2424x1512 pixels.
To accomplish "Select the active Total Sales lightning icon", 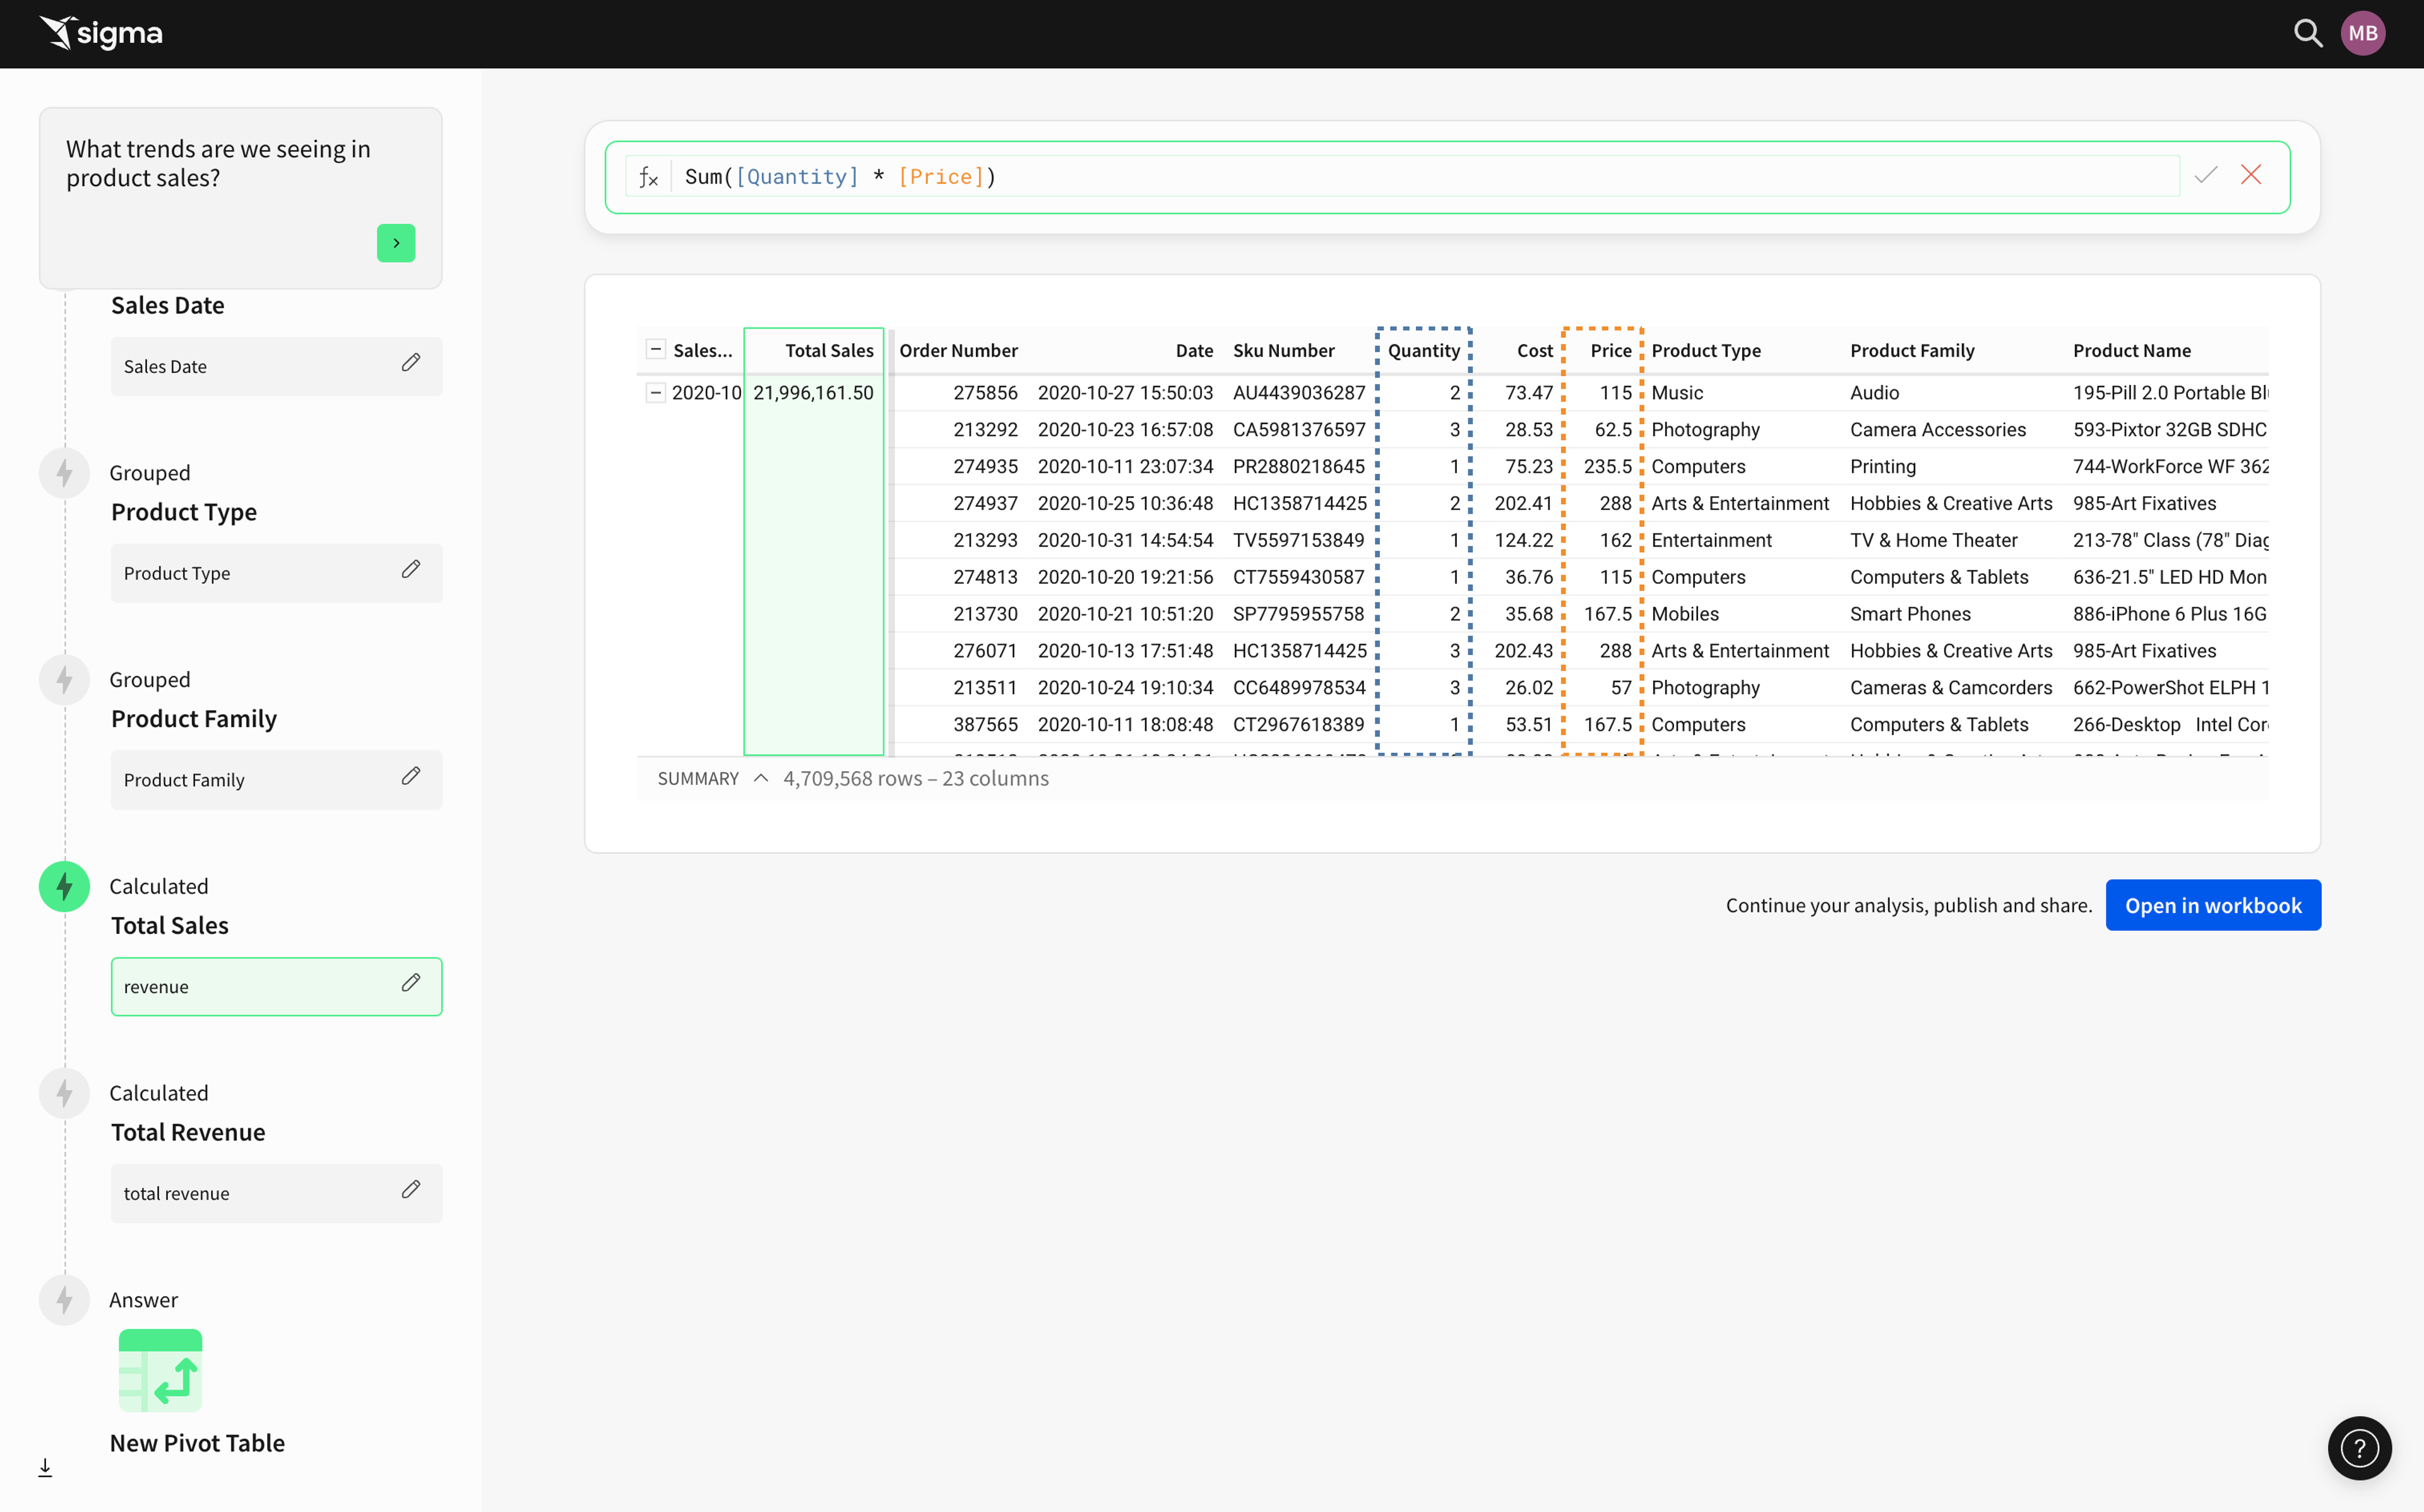I will [65, 886].
